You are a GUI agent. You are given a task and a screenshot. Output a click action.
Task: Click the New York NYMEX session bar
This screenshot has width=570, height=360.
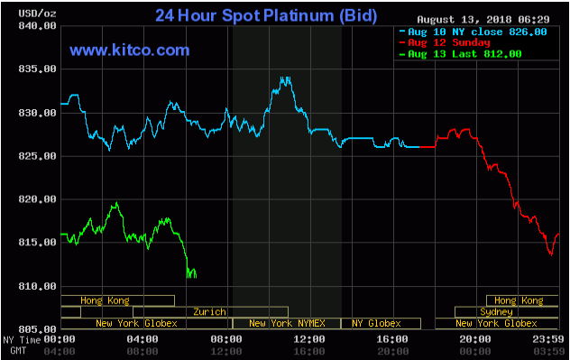[x=287, y=323]
